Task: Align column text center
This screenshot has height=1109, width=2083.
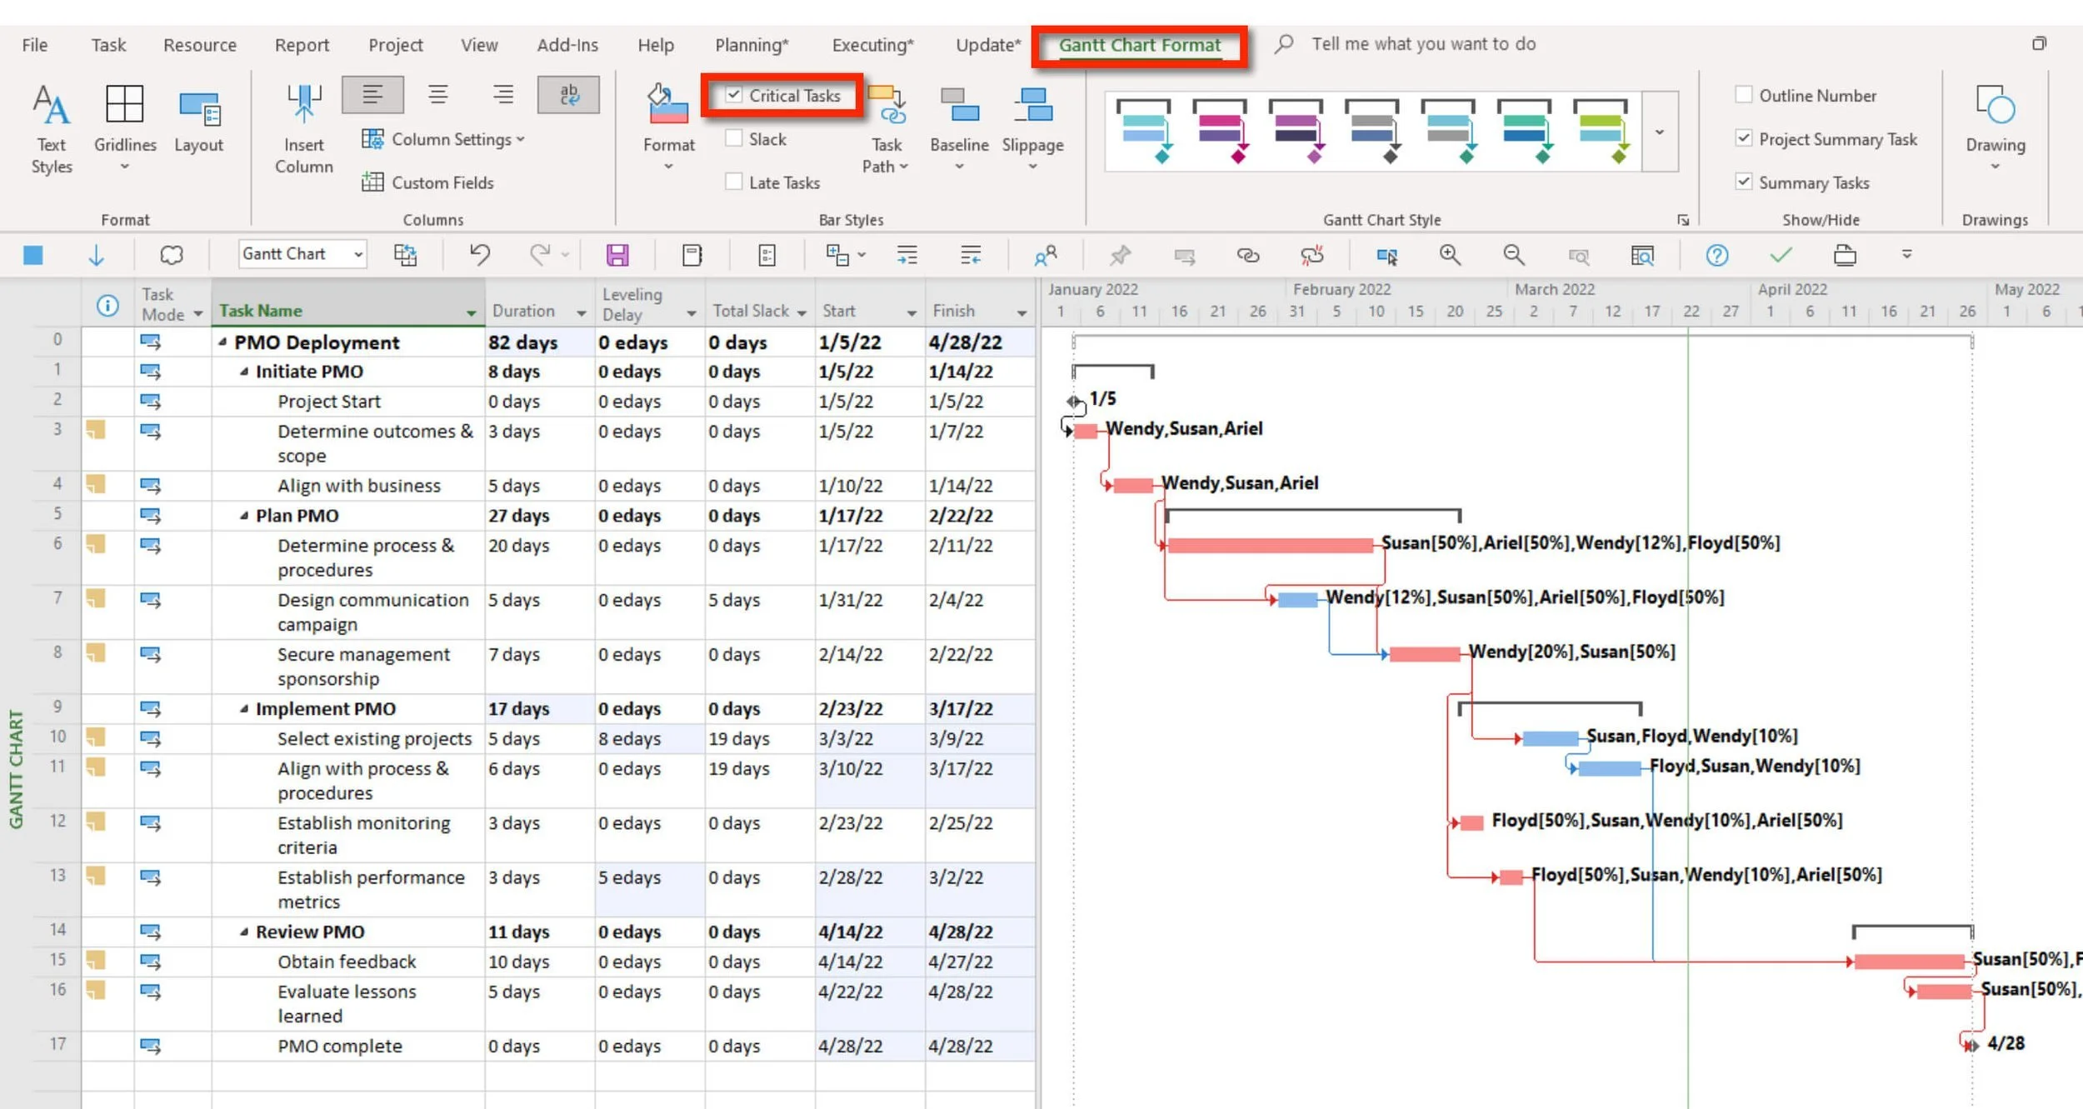Action: pos(438,94)
